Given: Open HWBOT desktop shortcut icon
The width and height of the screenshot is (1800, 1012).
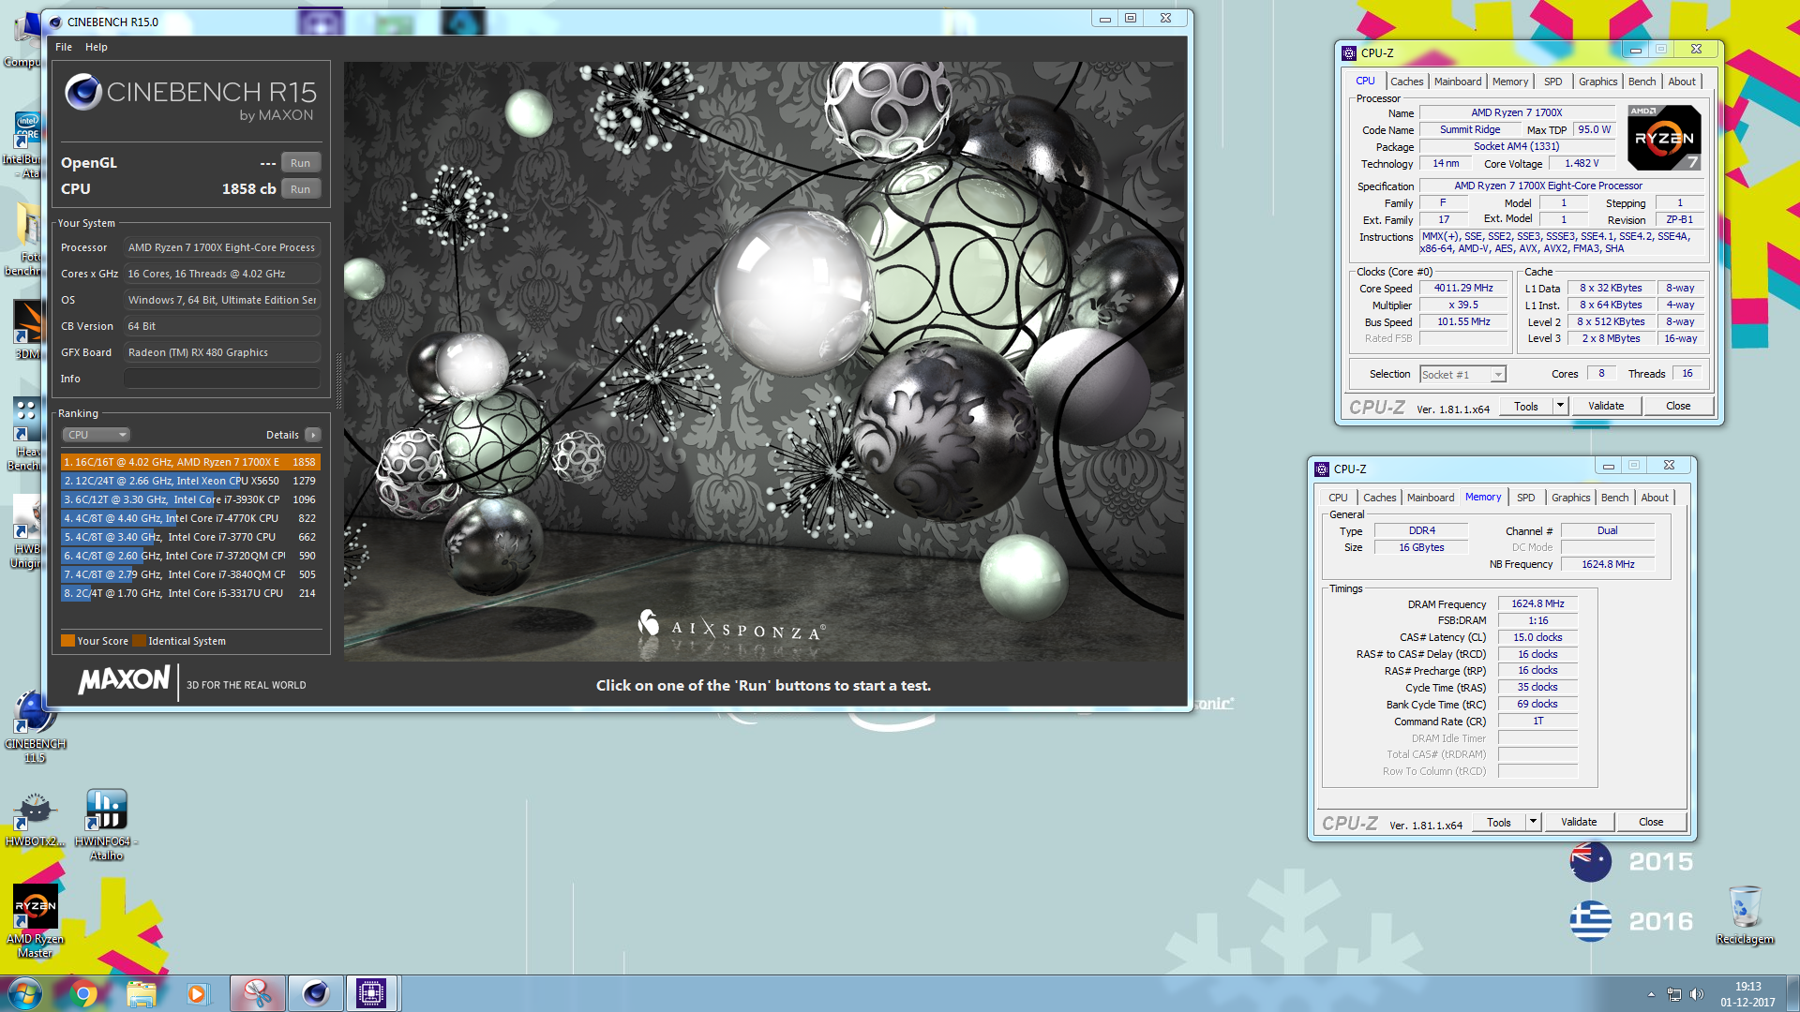Looking at the screenshot, I should tap(35, 820).
